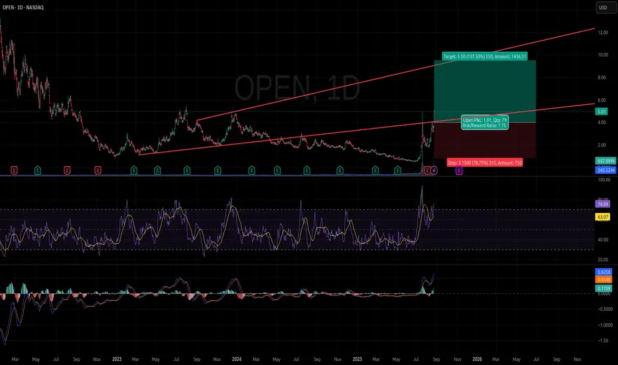Open the red earnings marker for November 2022
The width and height of the screenshot is (618, 365).
click(97, 171)
